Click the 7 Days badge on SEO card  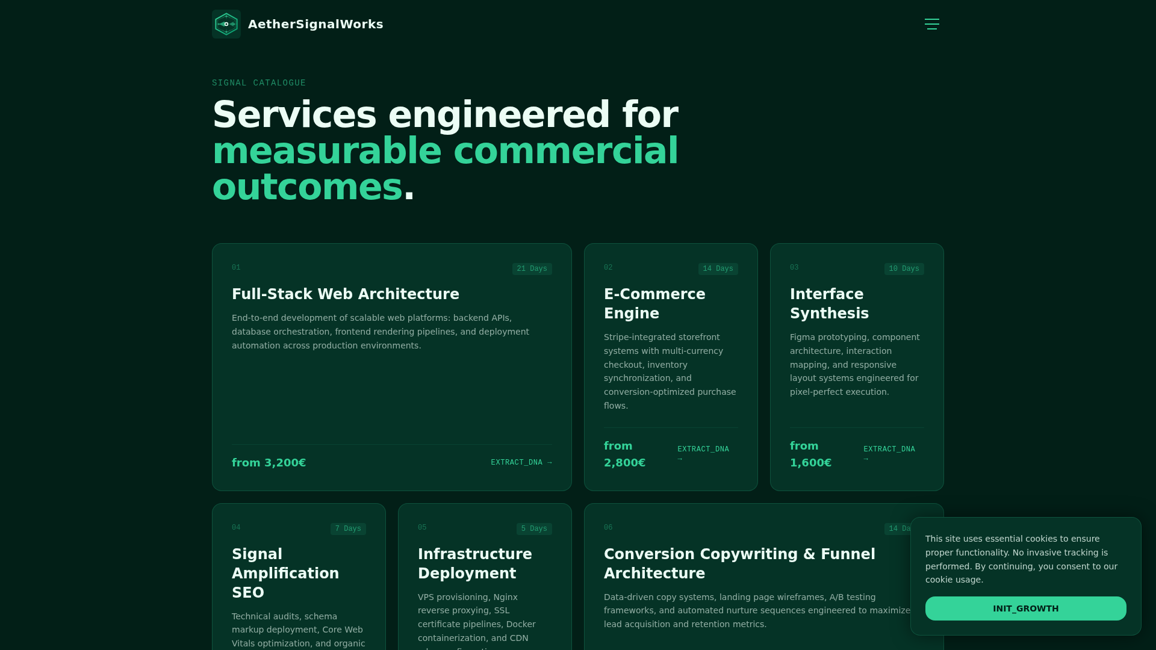tap(348, 529)
